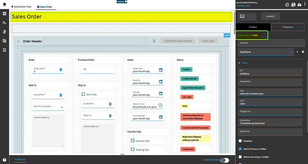Click the PO input field
This screenshot has width=308, height=164.
98,70
